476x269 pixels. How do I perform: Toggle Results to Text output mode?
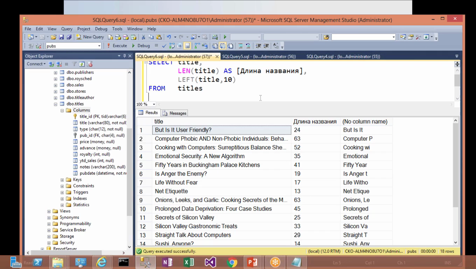[x=215, y=46]
